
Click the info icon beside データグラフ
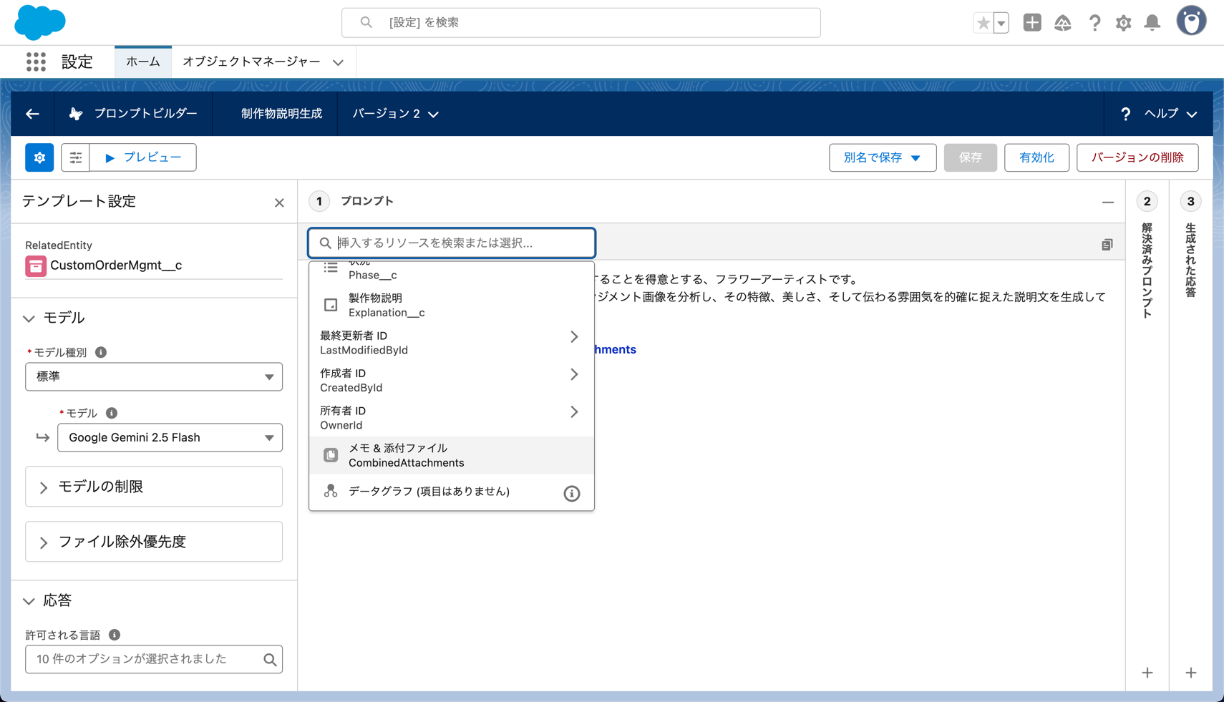tap(571, 493)
